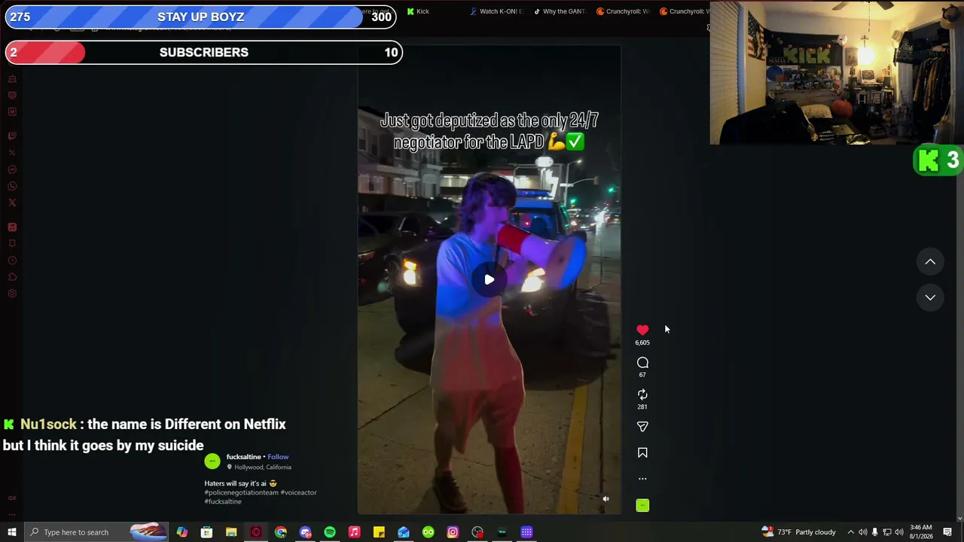Open Spotify from the taskbar
Image resolution: width=964 pixels, height=542 pixels.
pos(330,532)
